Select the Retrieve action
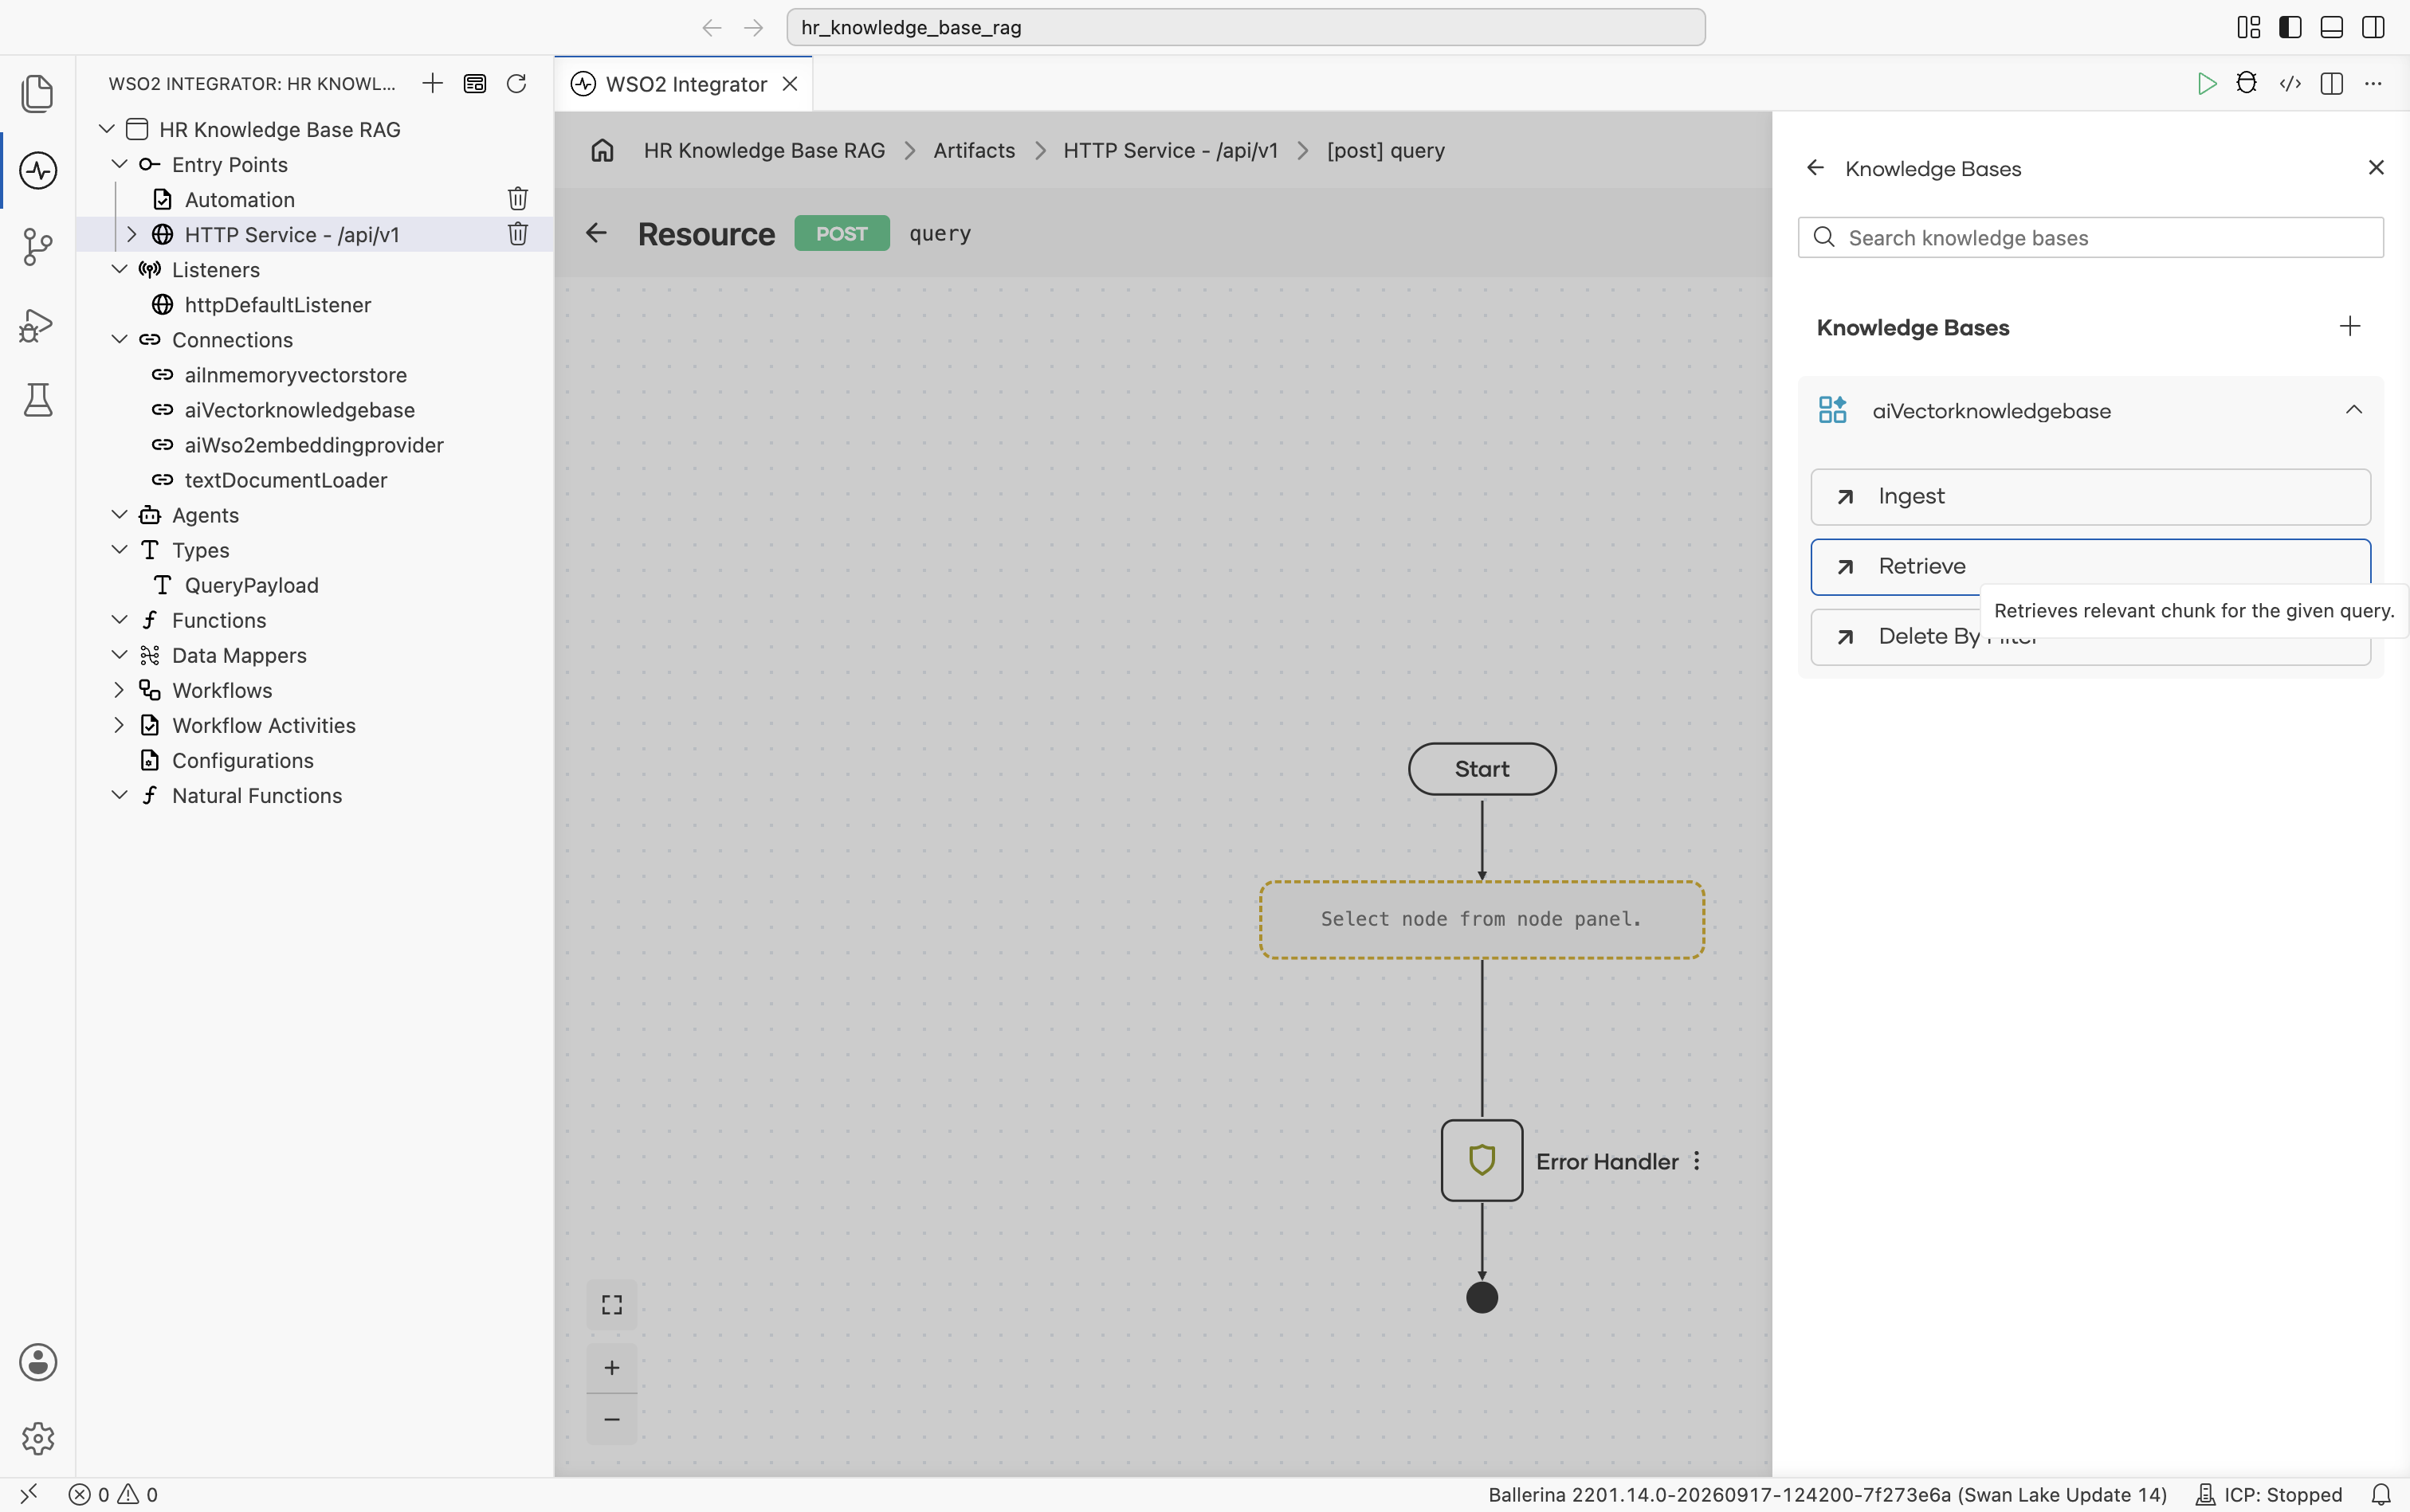This screenshot has height=1512, width=2410. [2090, 566]
